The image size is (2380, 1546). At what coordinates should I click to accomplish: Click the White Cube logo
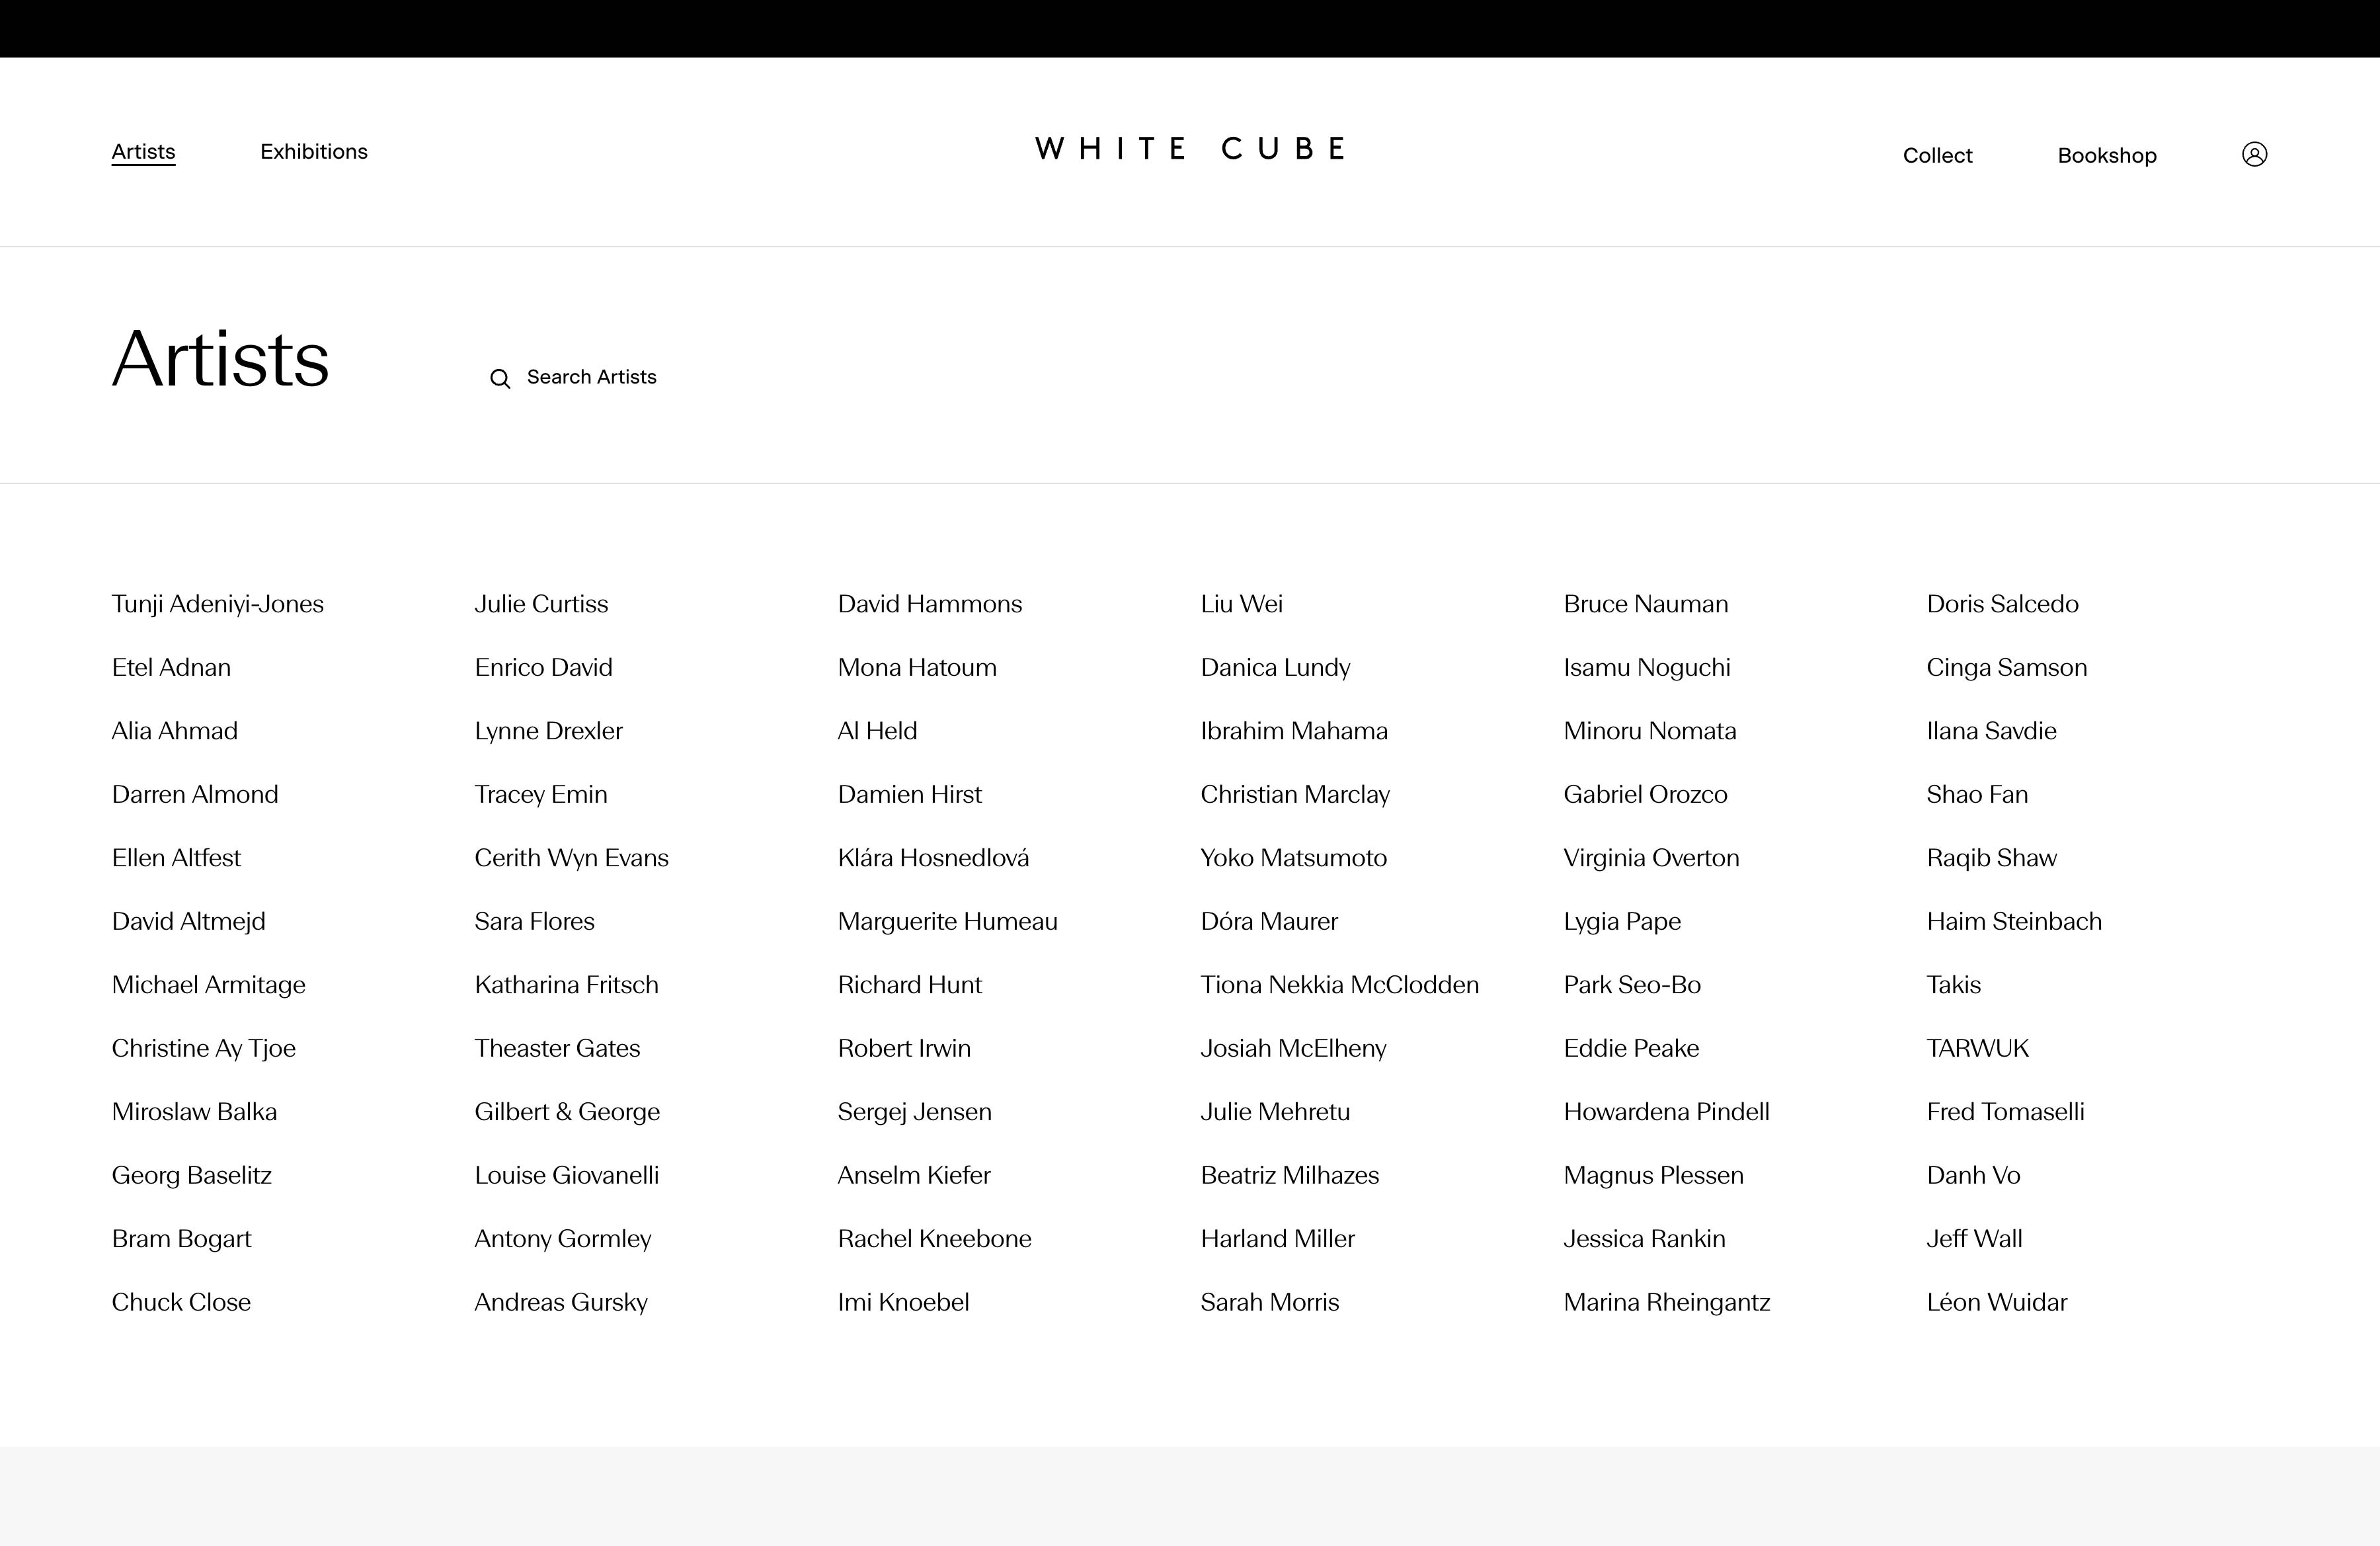tap(1190, 149)
